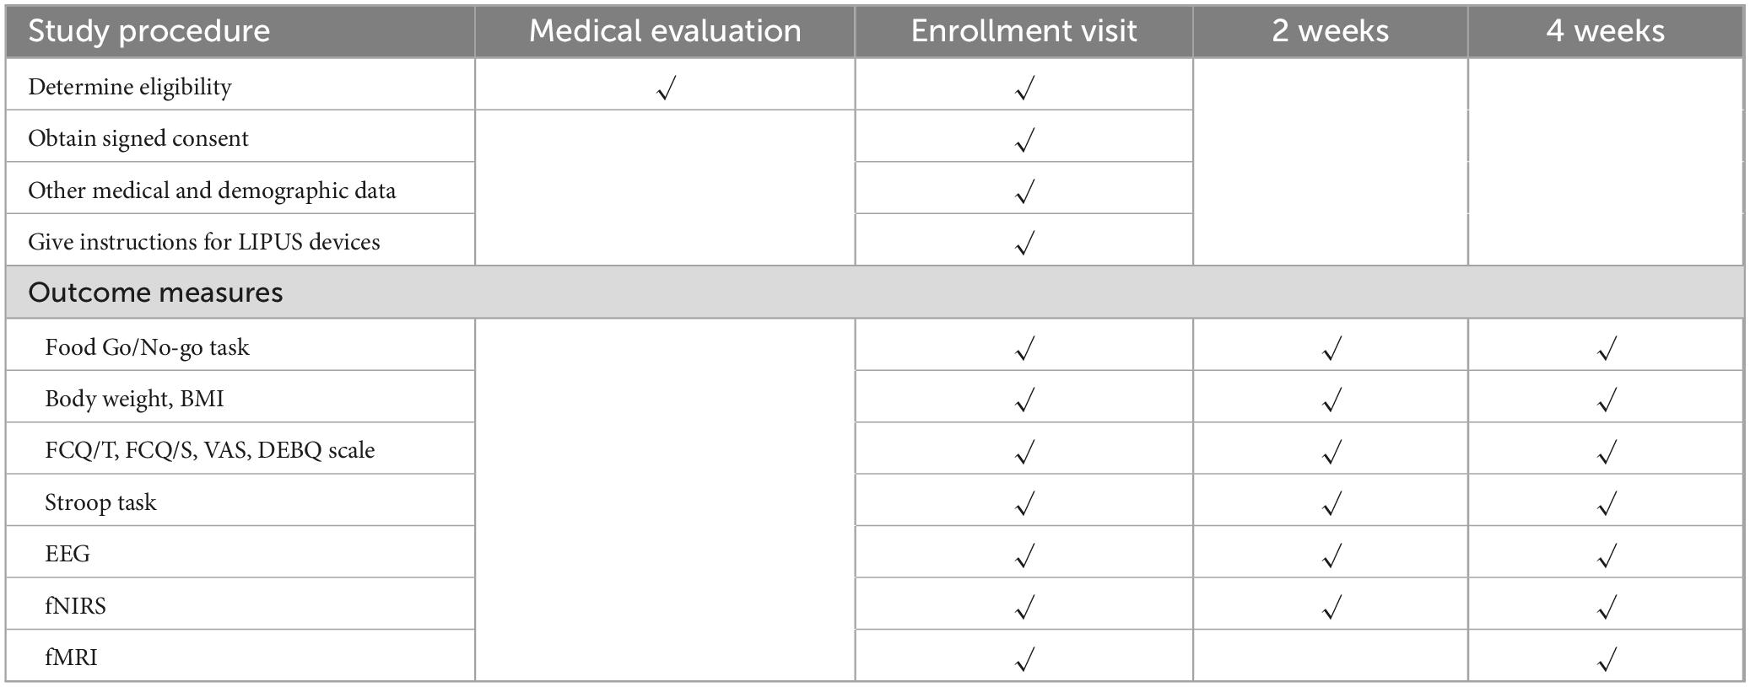1750x687 pixels.
Task: Click the Stroop task row label
Action: click(100, 502)
